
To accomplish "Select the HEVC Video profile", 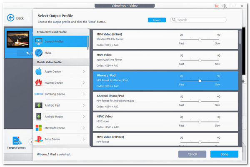I will 165,122.
